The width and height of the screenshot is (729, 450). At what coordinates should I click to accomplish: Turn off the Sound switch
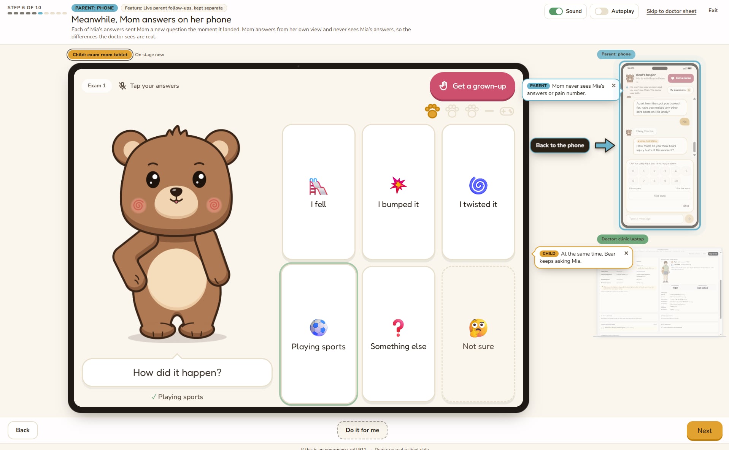click(556, 11)
